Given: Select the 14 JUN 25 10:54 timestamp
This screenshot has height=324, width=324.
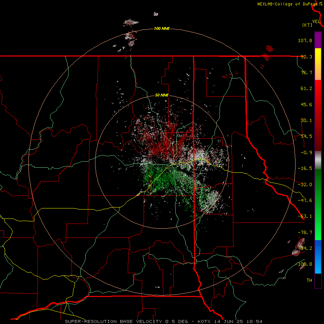Looking at the screenshot, I should tap(238, 321).
